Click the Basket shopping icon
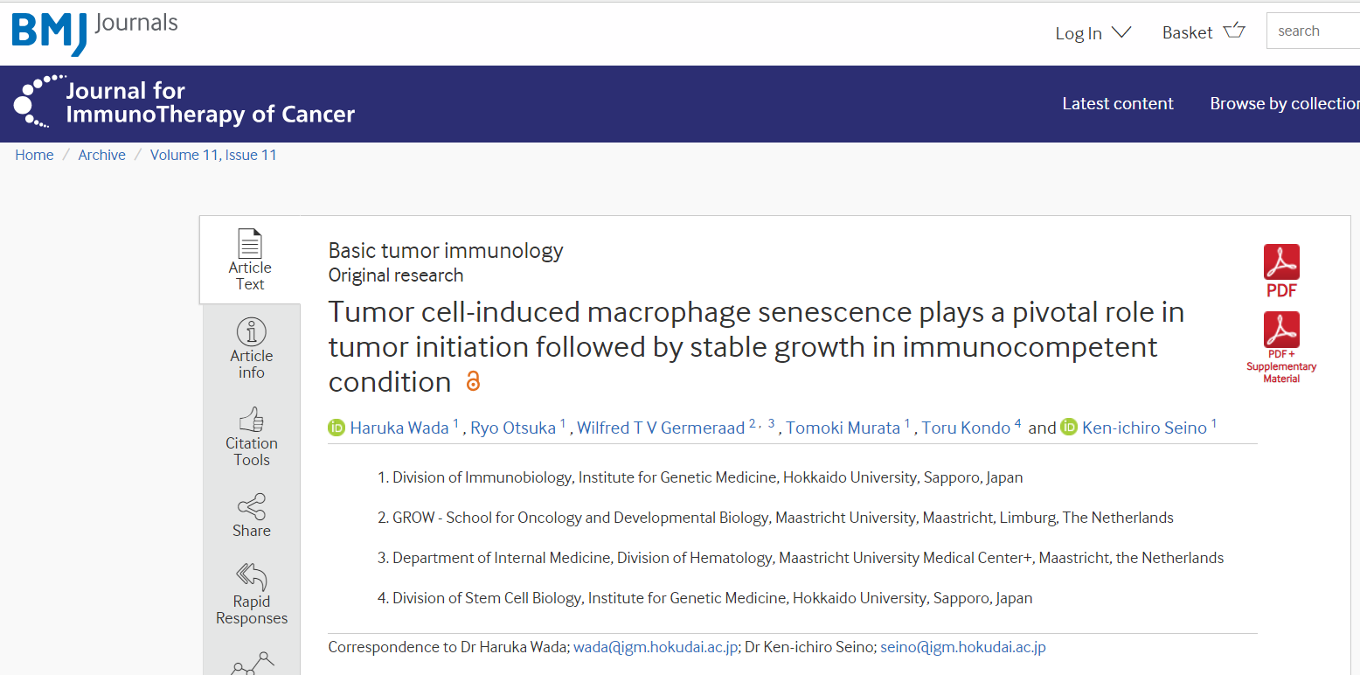 pos(1234,31)
